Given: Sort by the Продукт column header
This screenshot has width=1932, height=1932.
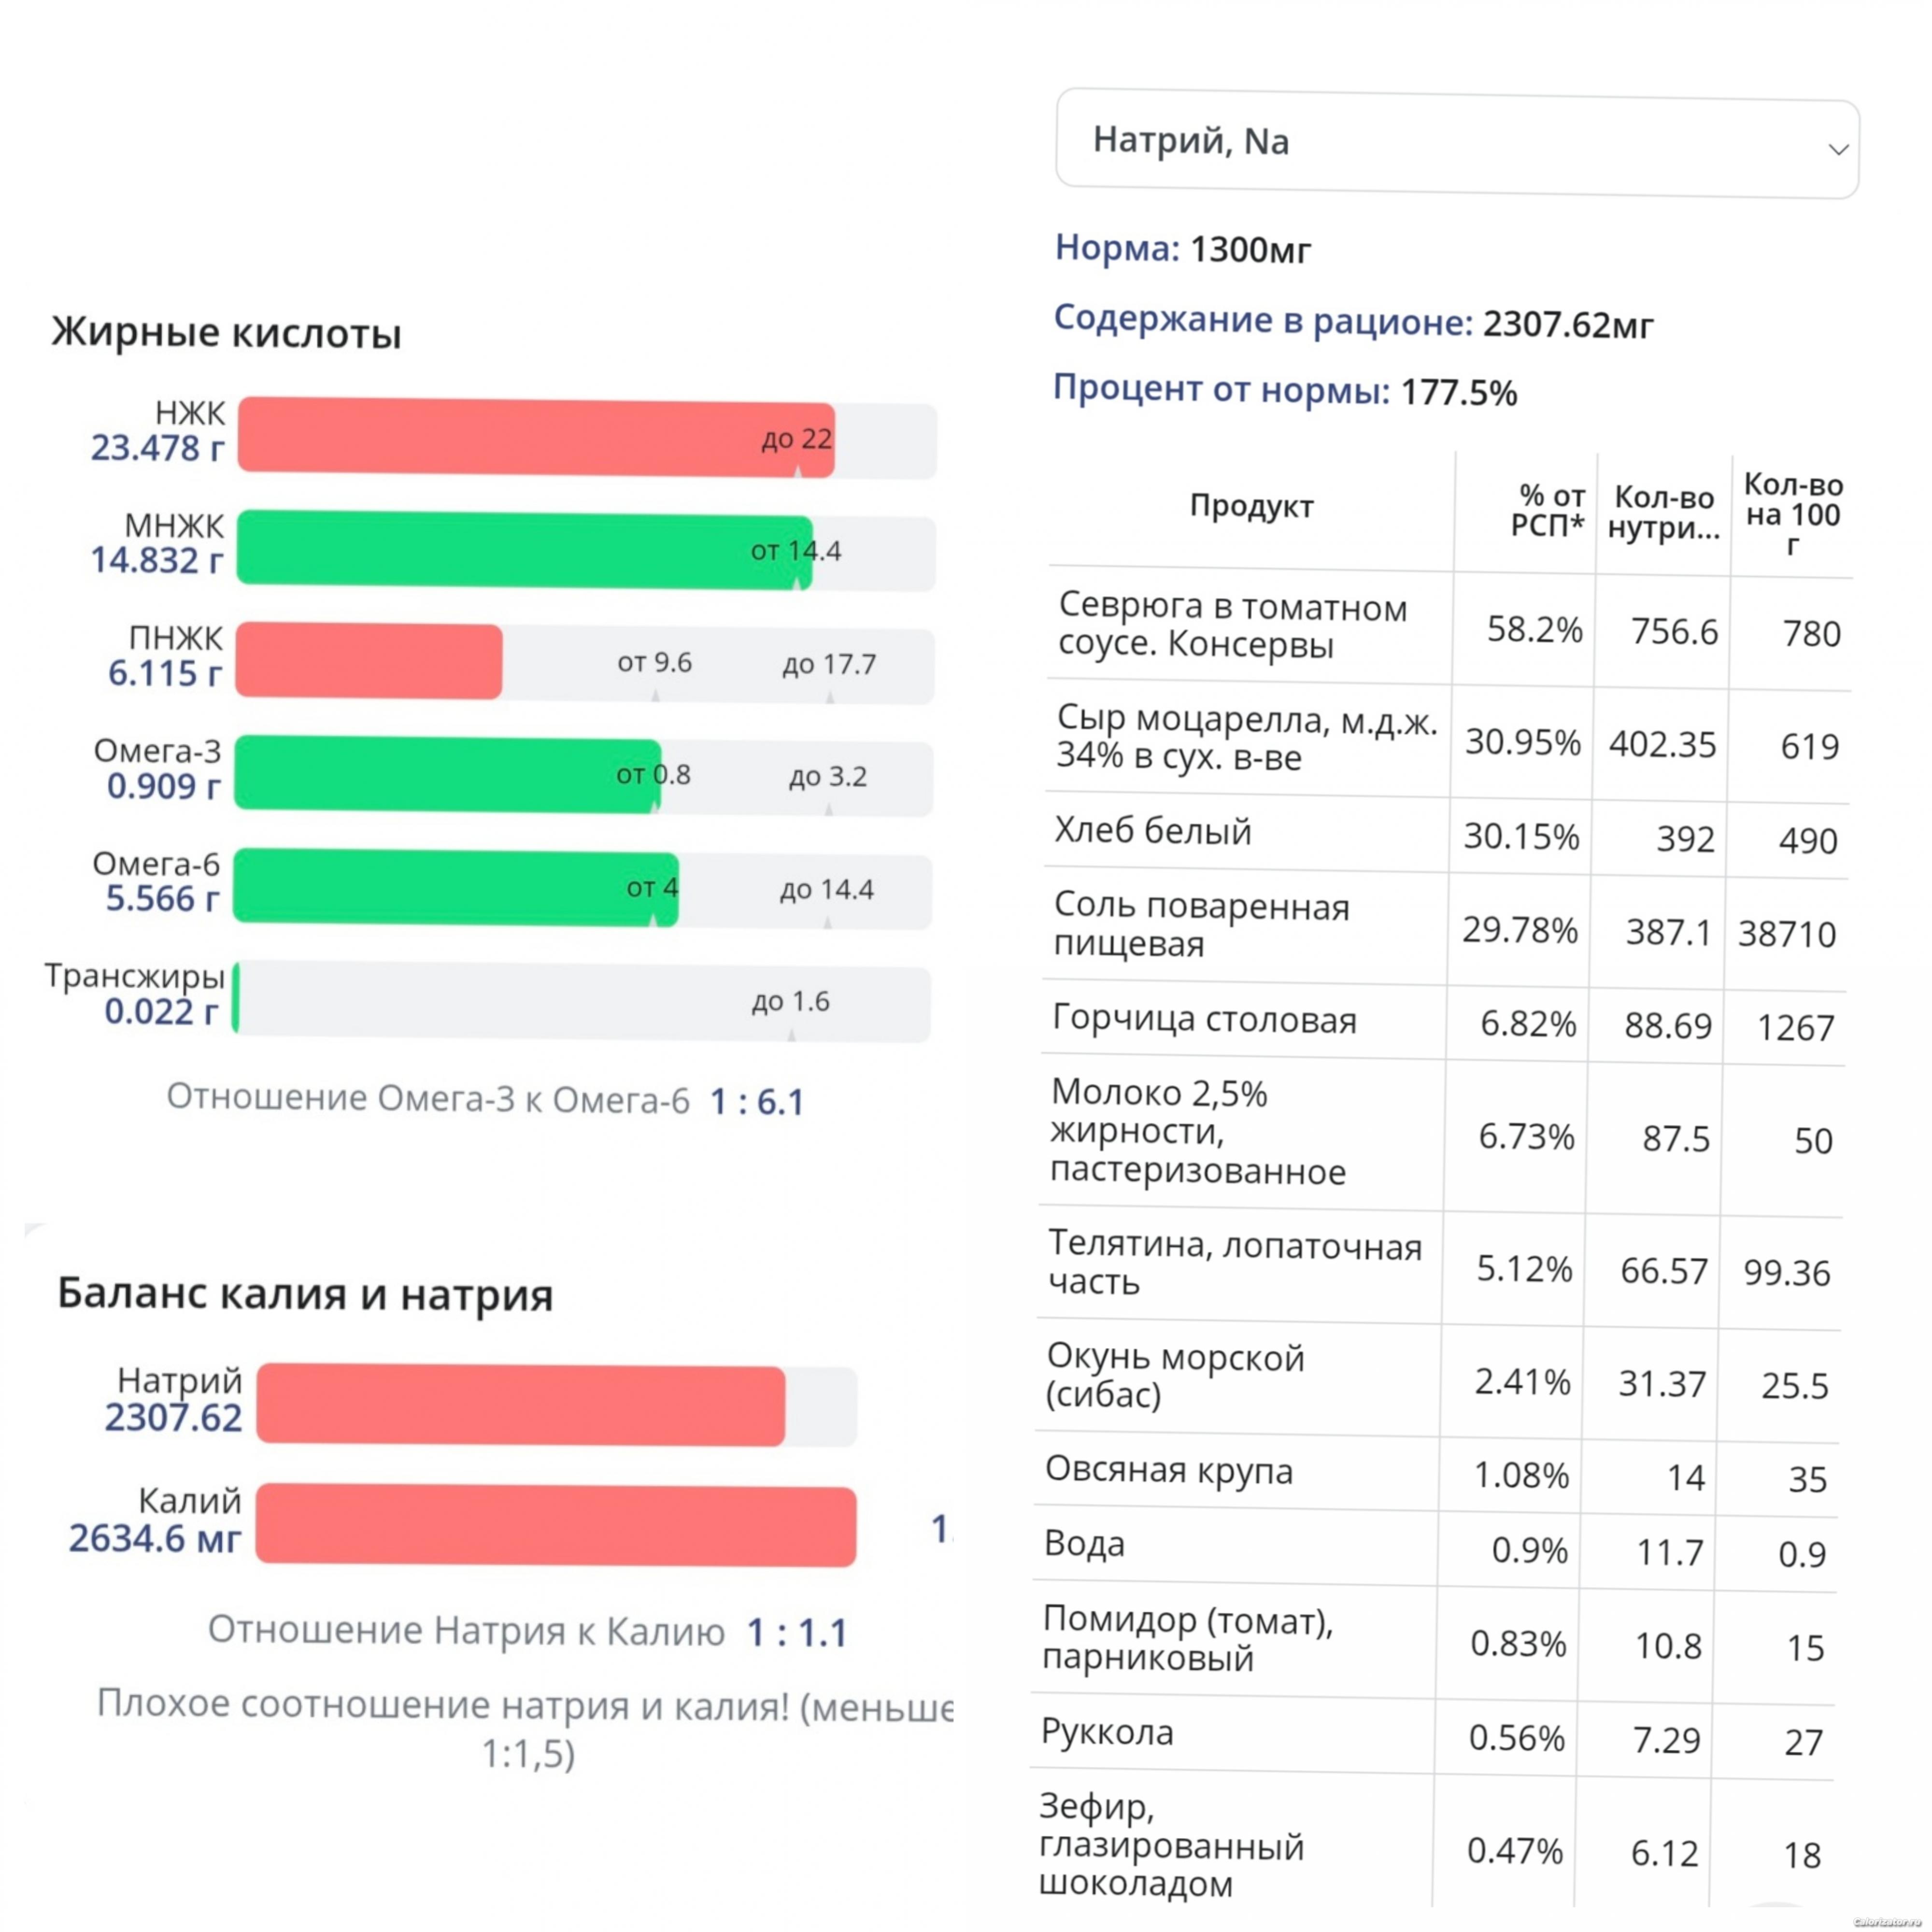Looking at the screenshot, I should 1251,506.
